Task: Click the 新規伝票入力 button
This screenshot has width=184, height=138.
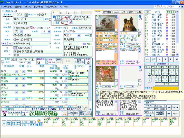Action: point(79,61)
